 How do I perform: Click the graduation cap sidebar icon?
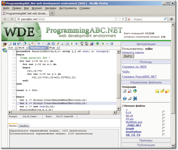(5, 44)
